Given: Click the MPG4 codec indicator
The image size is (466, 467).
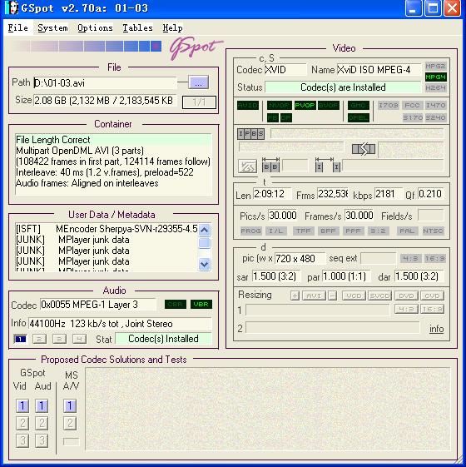Looking at the screenshot, I should (x=436, y=77).
